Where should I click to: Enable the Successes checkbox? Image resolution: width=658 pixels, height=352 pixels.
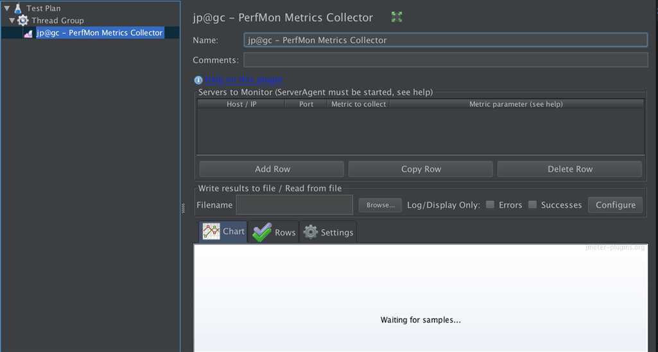point(532,205)
